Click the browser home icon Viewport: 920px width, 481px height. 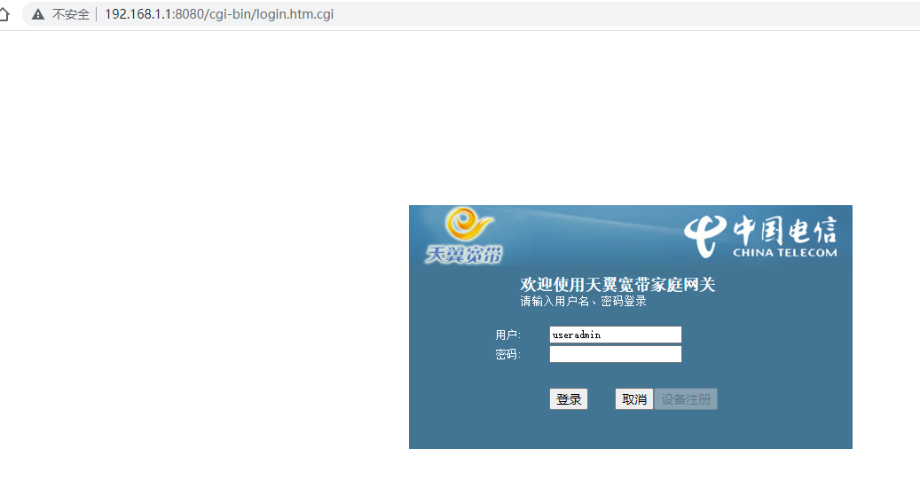pos(4,14)
